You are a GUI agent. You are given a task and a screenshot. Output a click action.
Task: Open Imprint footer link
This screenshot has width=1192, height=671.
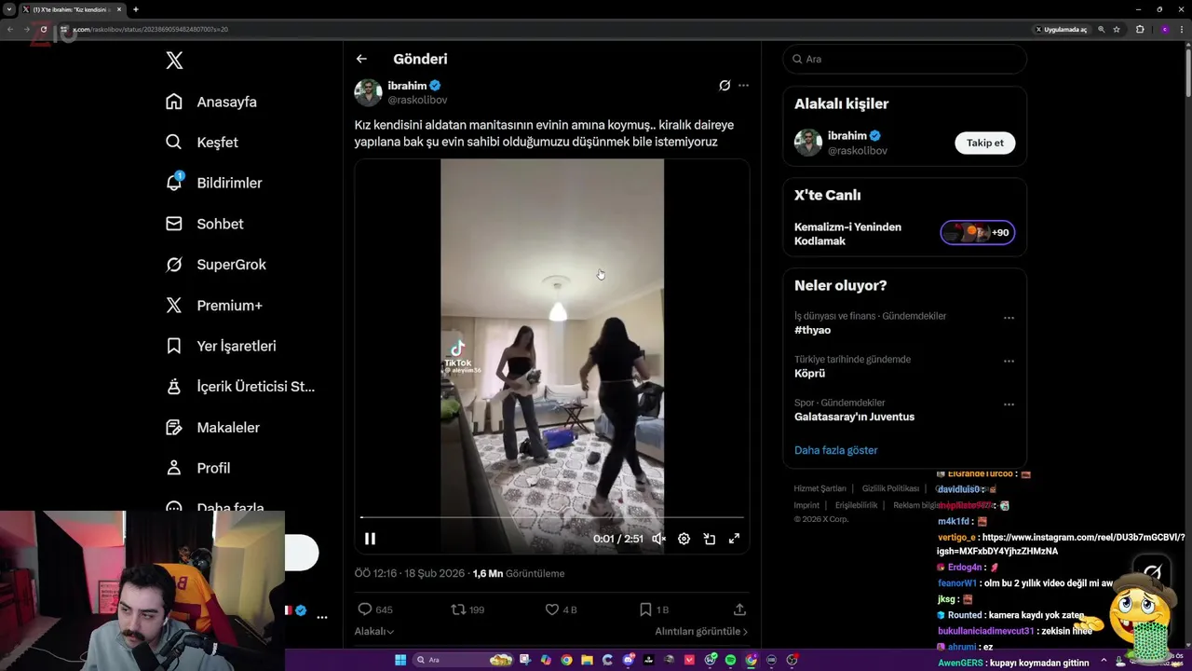coord(806,505)
